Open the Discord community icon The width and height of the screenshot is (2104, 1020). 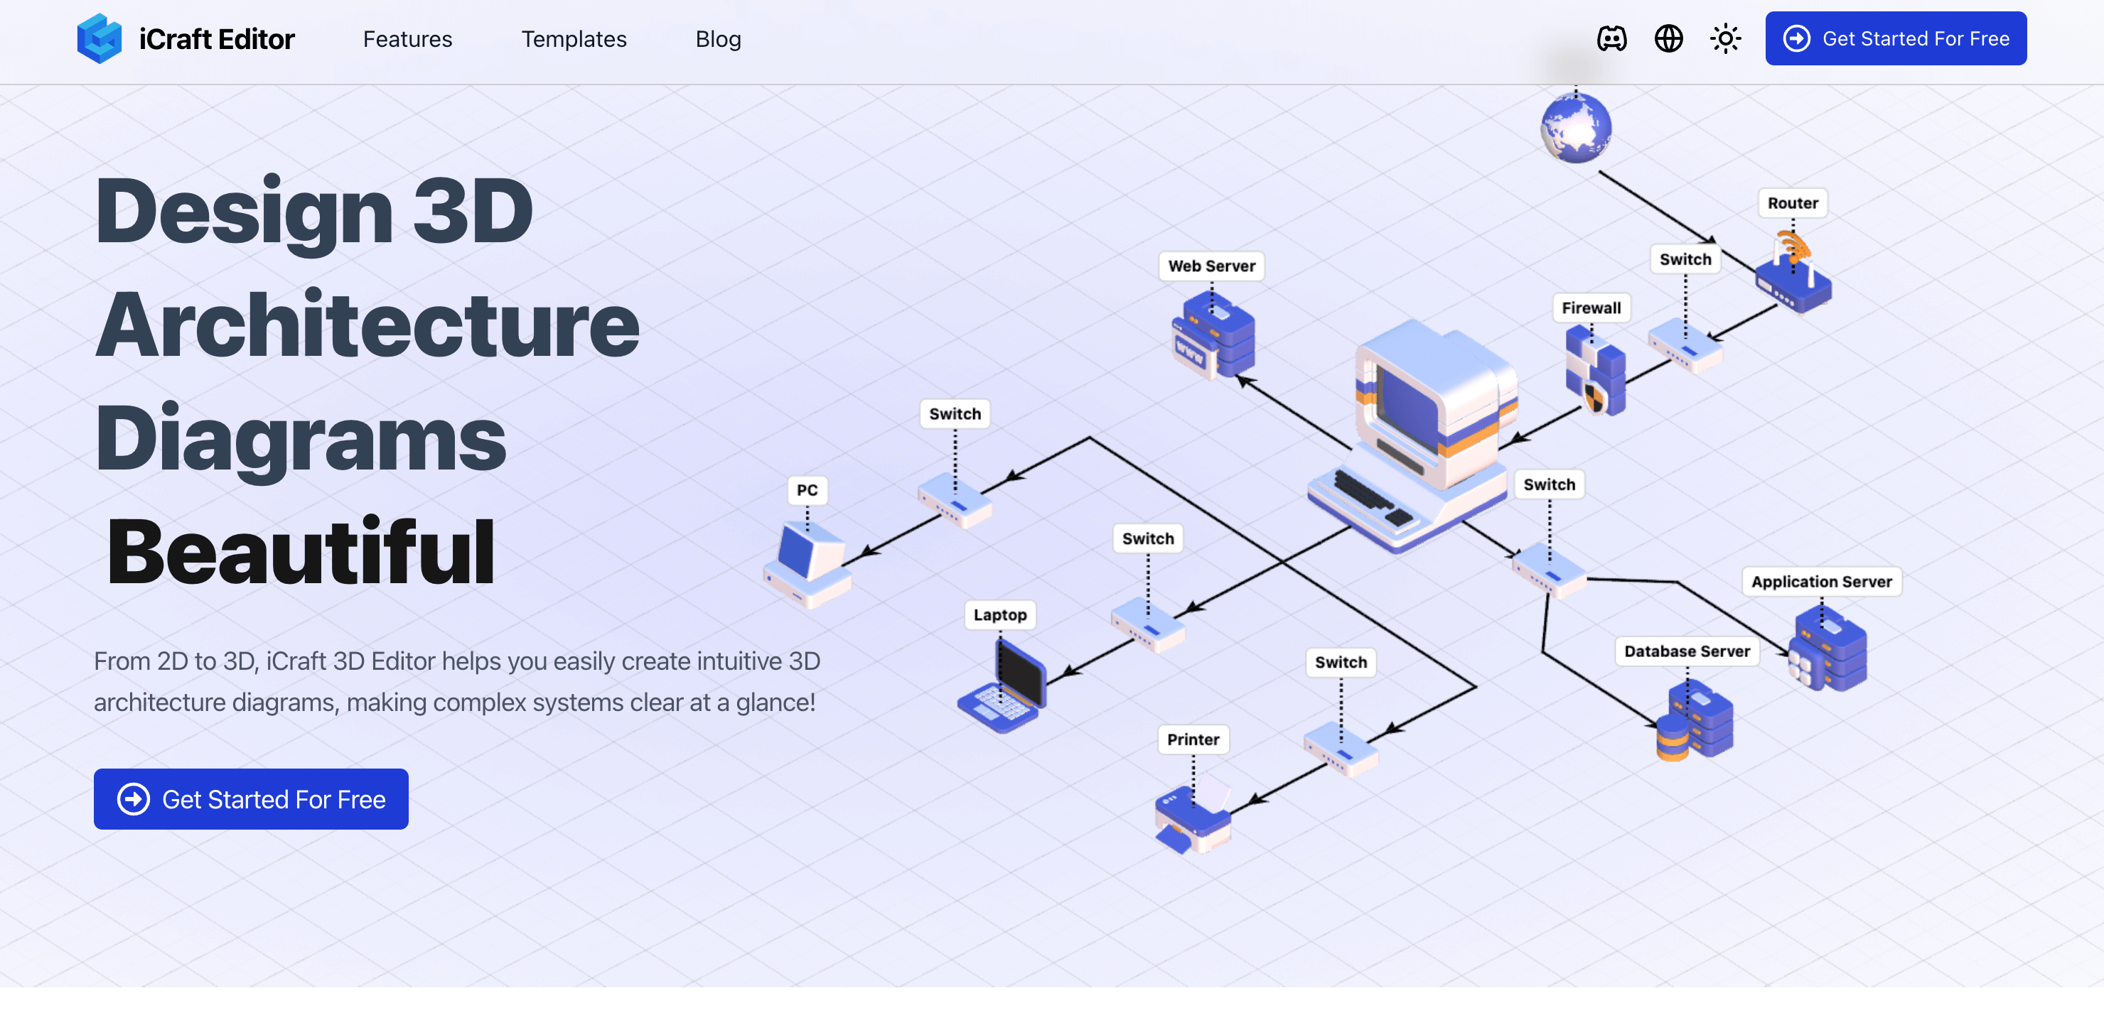1611,38
